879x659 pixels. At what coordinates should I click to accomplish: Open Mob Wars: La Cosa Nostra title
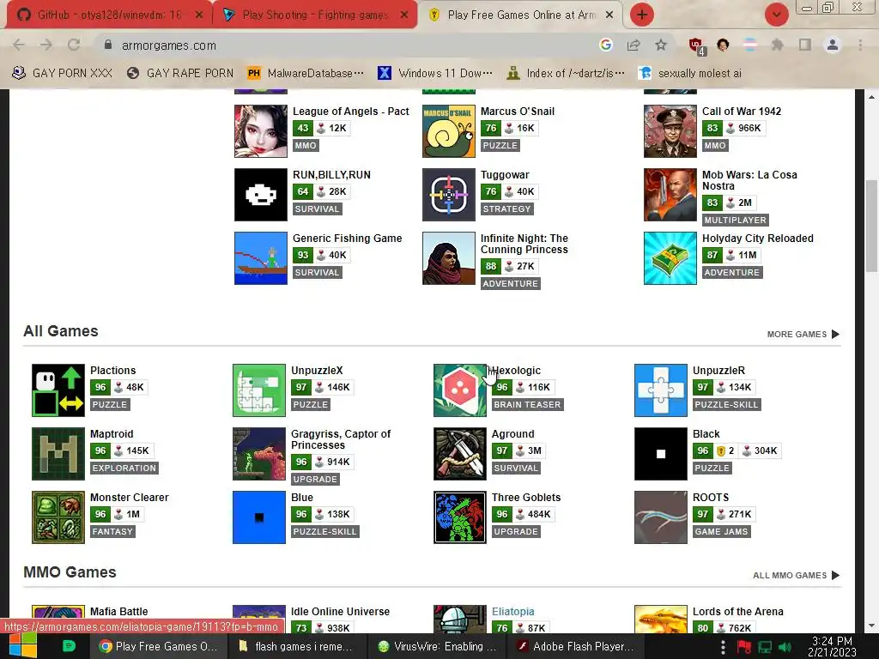click(x=749, y=180)
